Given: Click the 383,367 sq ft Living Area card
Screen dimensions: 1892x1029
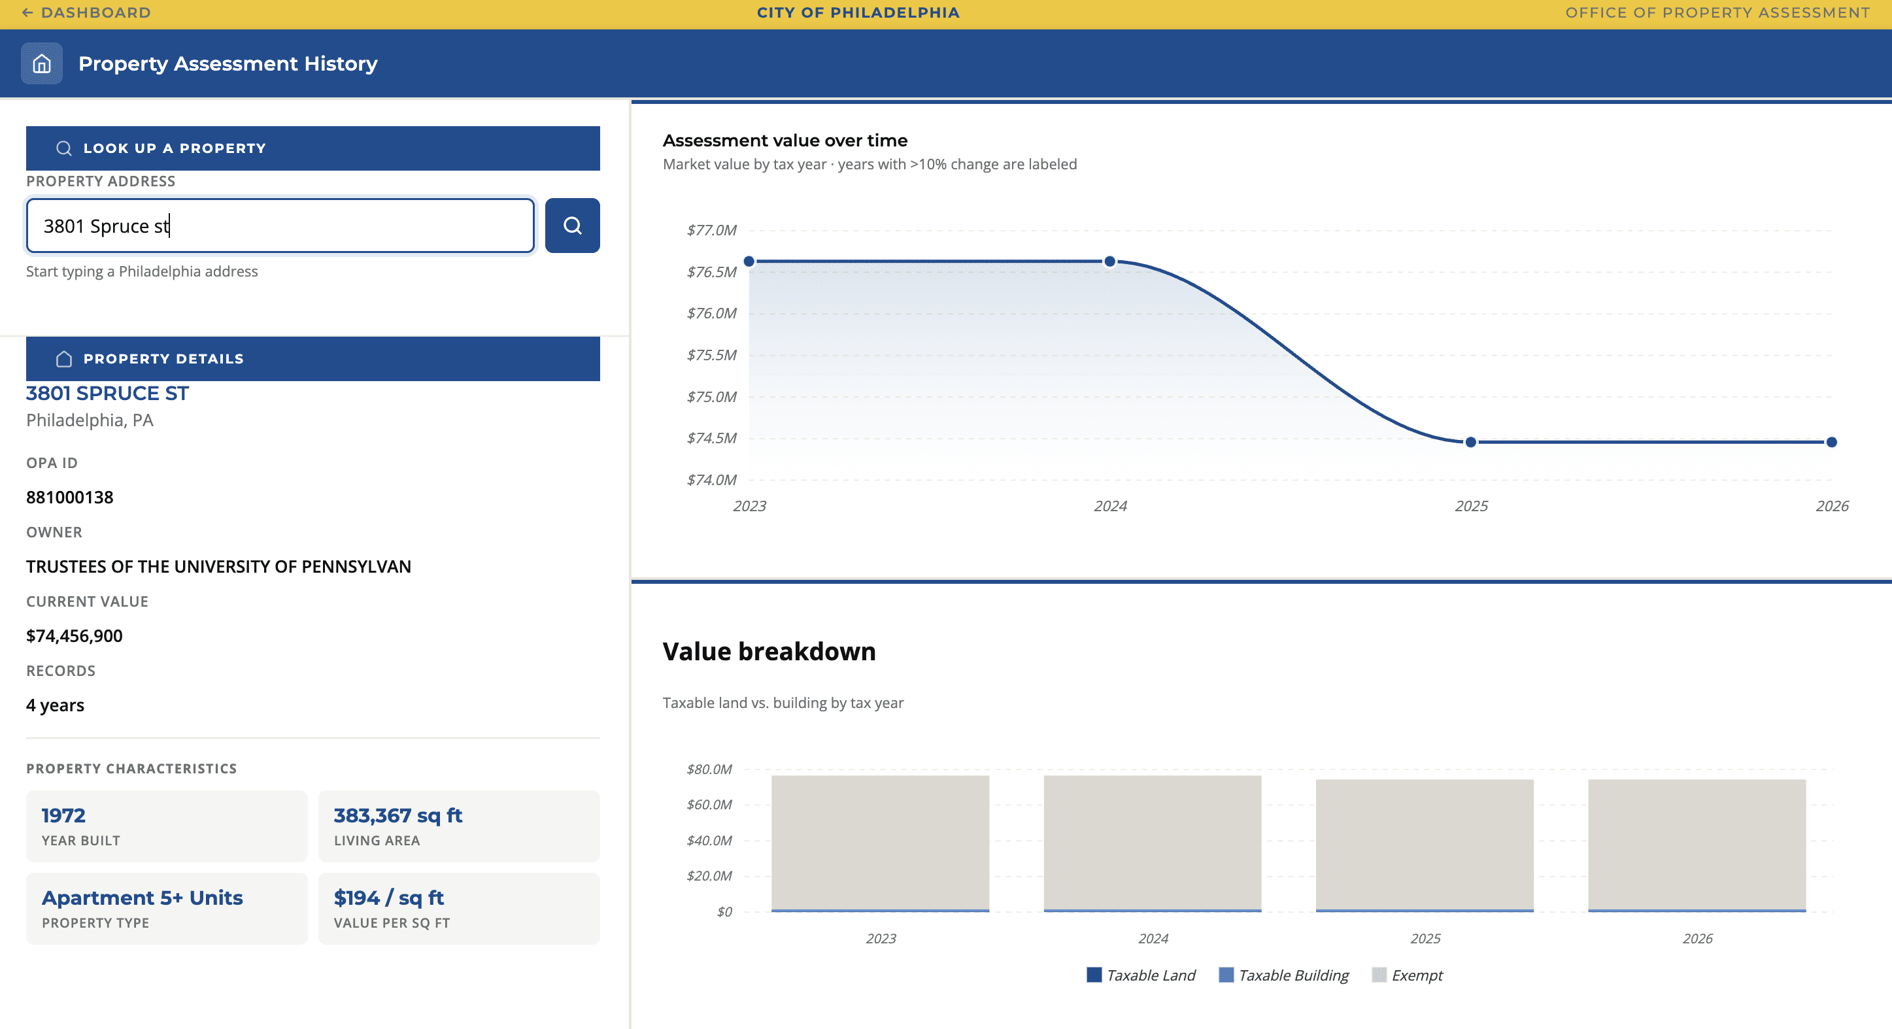Looking at the screenshot, I should (459, 826).
